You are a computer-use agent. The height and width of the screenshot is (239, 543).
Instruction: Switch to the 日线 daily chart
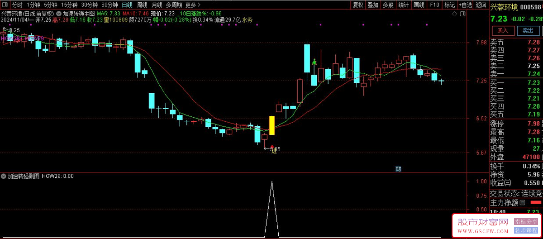(128, 5)
